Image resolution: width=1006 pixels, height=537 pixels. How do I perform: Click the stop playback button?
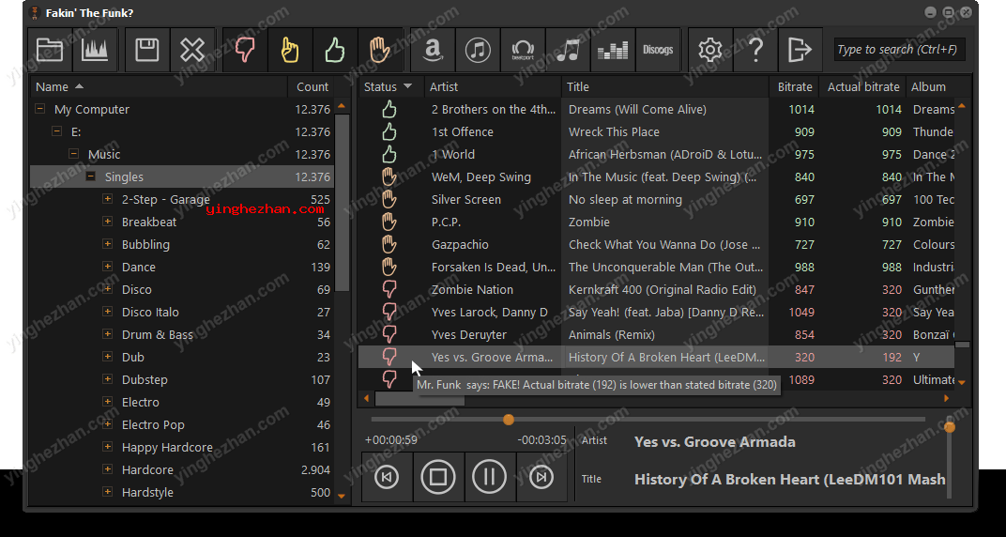438,477
